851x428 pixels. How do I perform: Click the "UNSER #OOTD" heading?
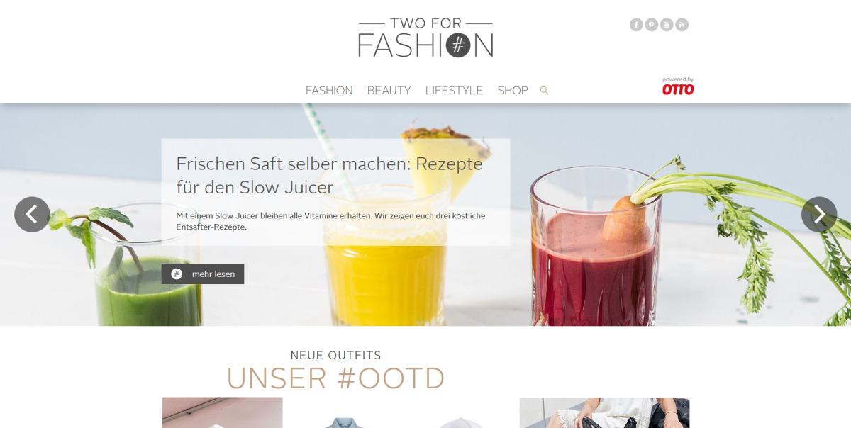coord(336,378)
